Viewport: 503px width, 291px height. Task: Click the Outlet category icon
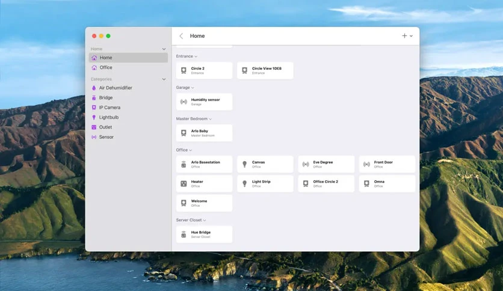94,127
